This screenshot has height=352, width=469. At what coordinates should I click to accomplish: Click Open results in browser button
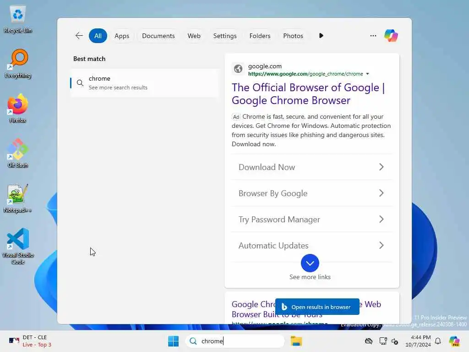tap(317, 307)
